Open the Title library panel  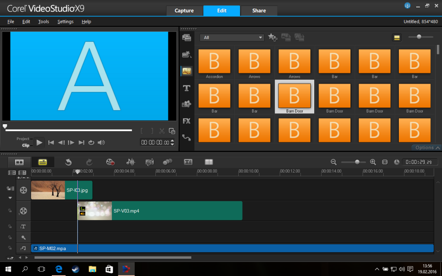point(186,88)
